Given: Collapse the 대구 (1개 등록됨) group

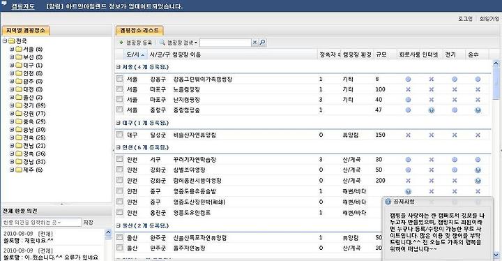Looking at the screenshot, I should (118, 123).
